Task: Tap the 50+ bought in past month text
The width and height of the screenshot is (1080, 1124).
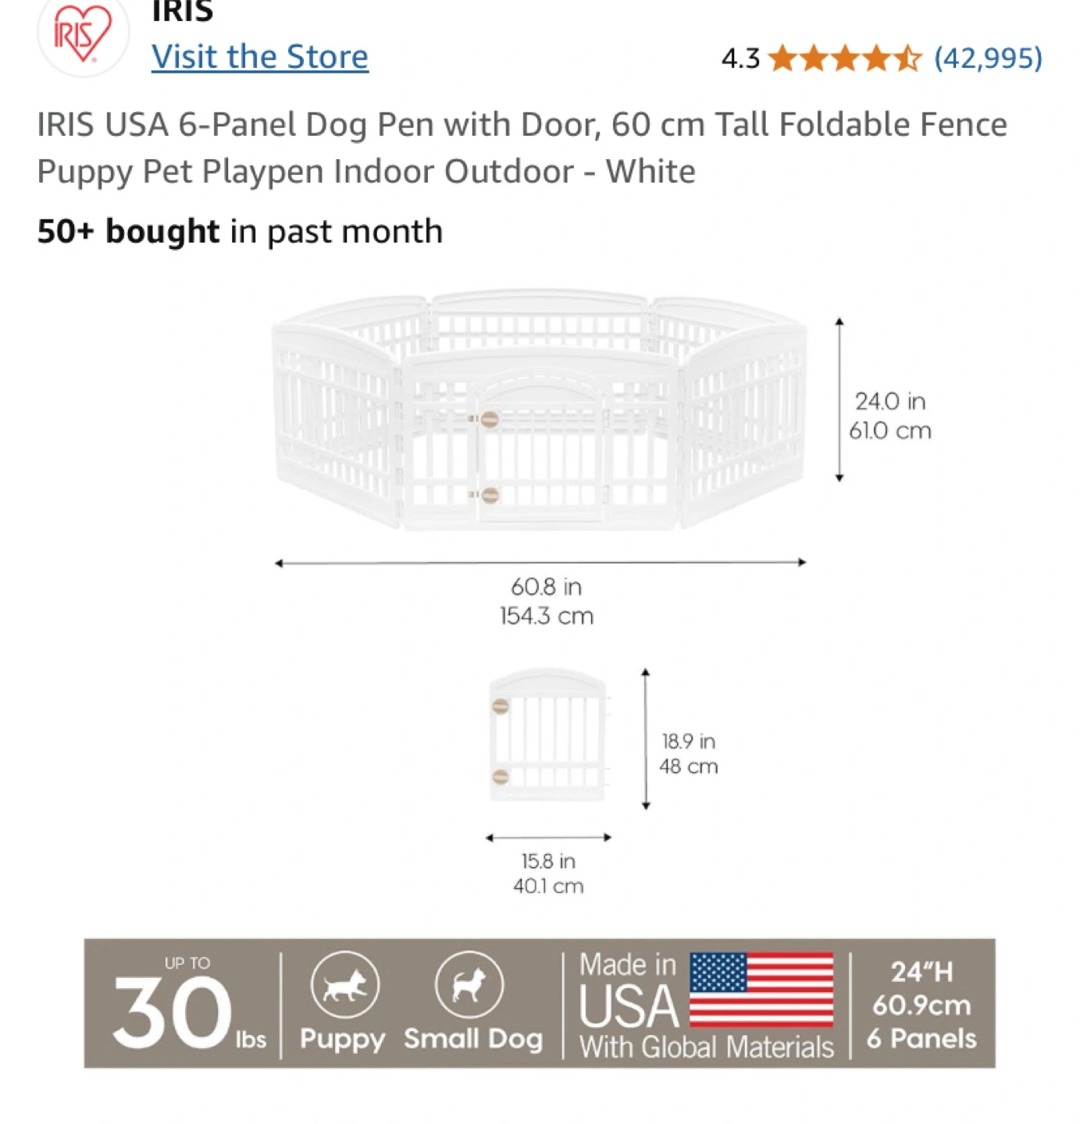Action: [x=240, y=231]
